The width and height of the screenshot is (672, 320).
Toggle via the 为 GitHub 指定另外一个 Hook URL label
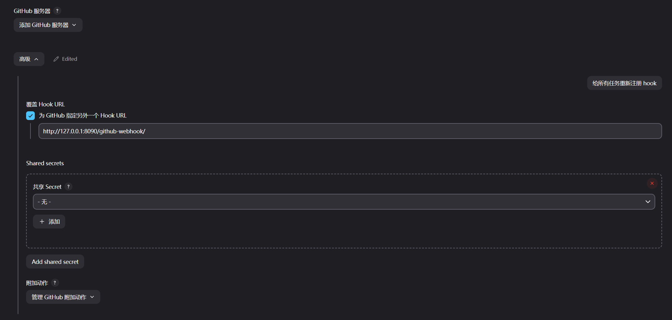83,116
